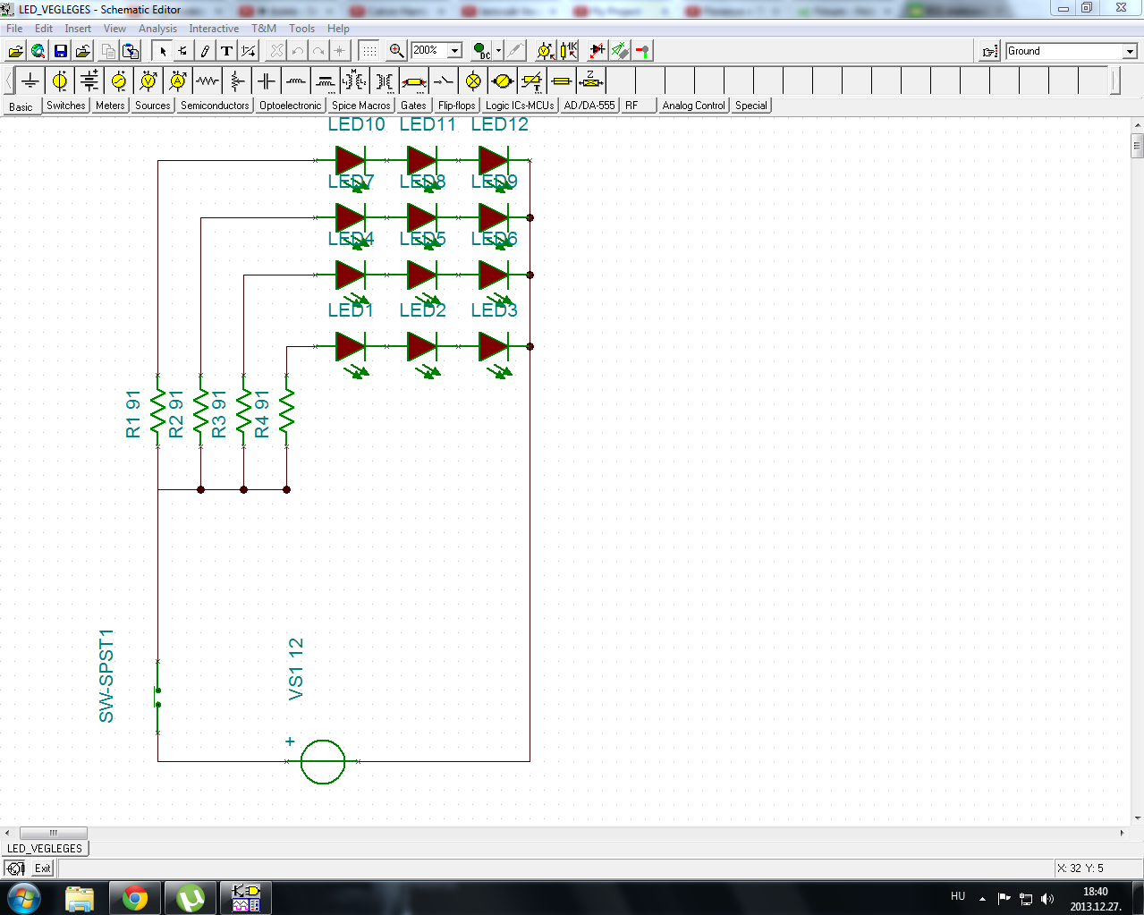Toggle the grid dots display
The width and height of the screenshot is (1144, 915).
(369, 51)
